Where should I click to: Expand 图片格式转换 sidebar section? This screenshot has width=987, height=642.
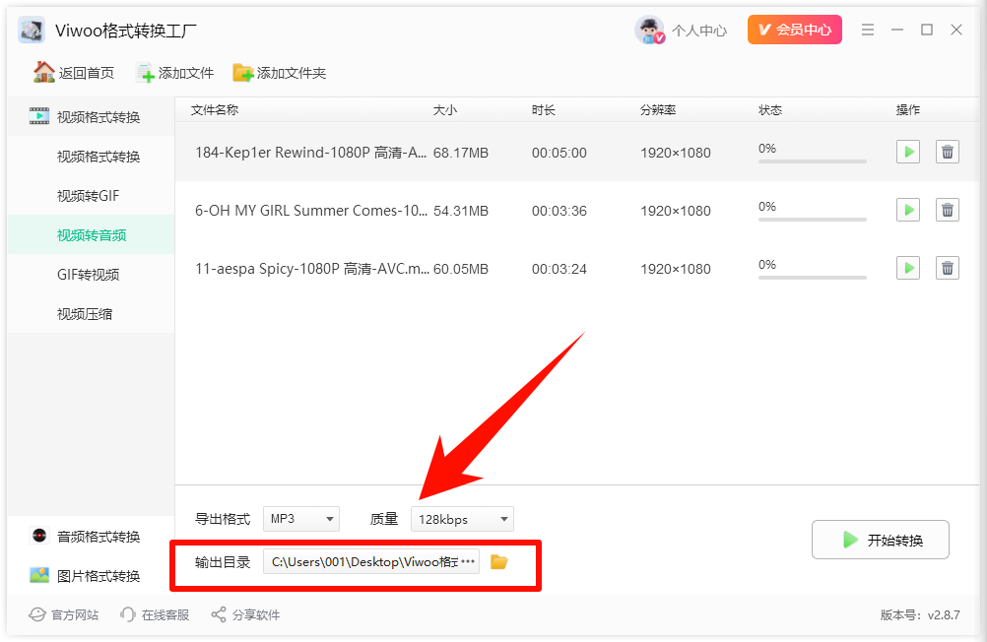pos(91,575)
